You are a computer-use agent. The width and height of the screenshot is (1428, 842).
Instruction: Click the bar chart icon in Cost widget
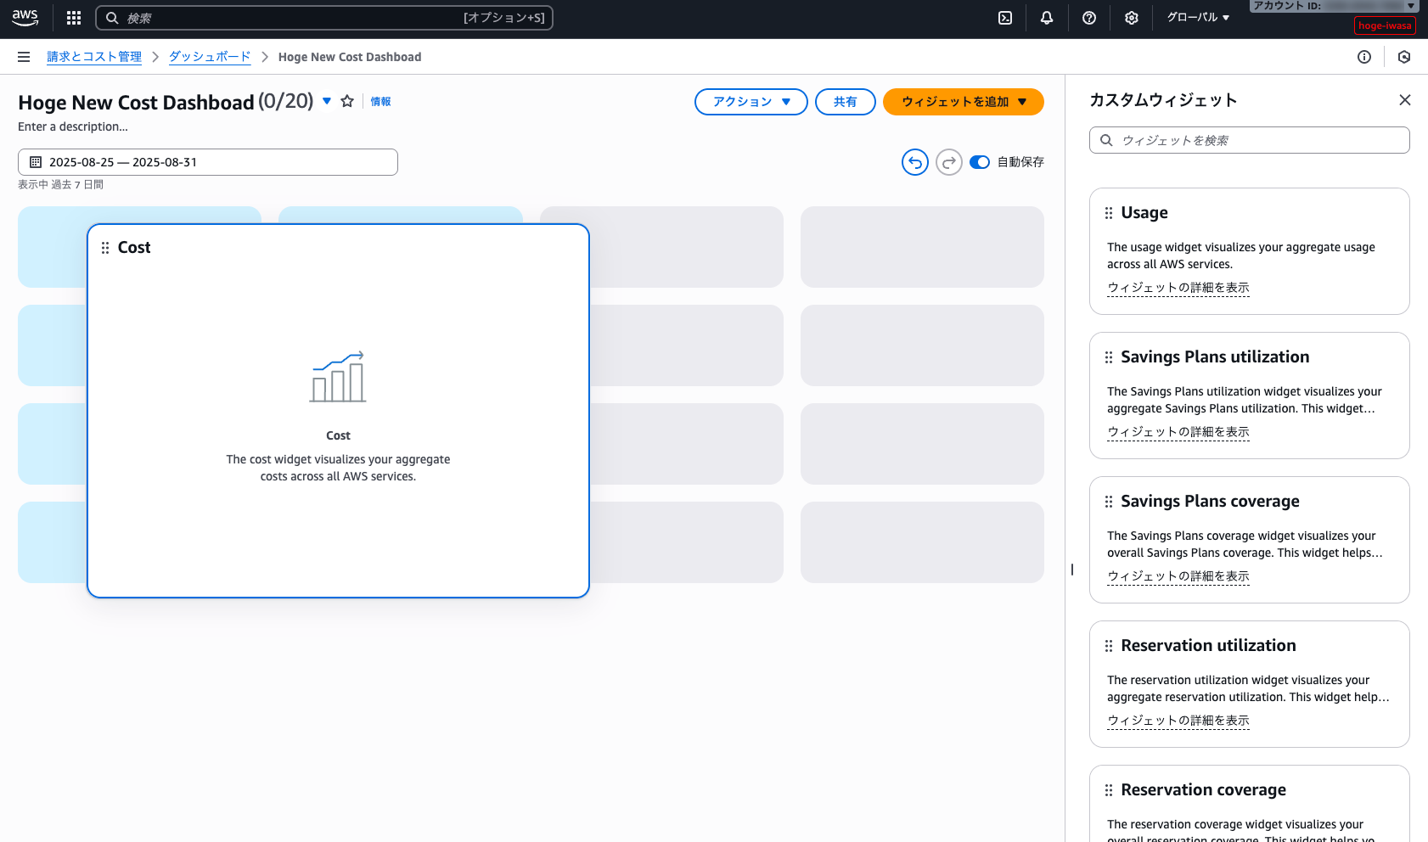[x=338, y=377]
